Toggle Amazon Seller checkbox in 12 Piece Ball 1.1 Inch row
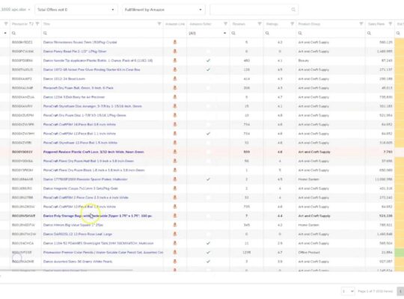 click(208, 133)
